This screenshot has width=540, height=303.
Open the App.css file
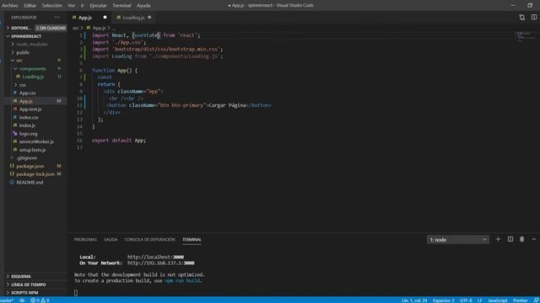pyautogui.click(x=28, y=93)
